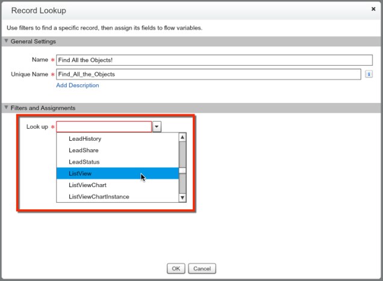Choose LeadShare in the dropdown list
This screenshot has height=281, width=383.
point(84,150)
